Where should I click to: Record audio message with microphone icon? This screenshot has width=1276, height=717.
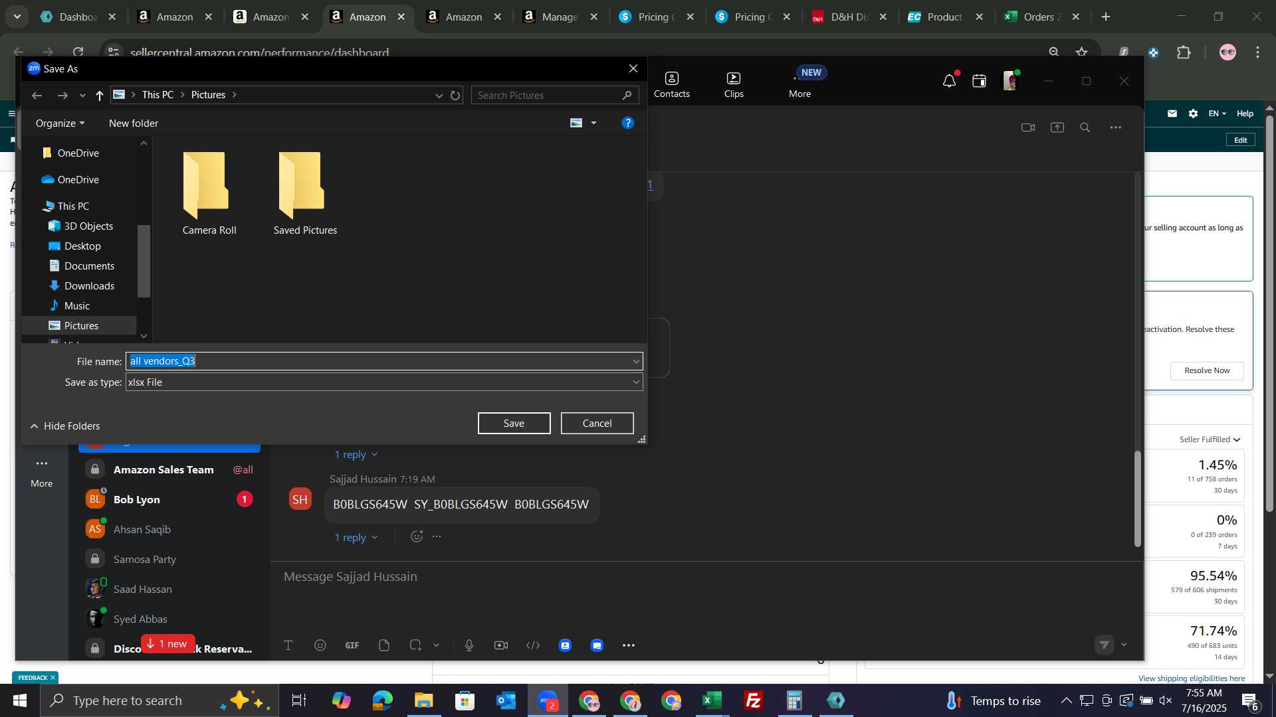point(469,645)
